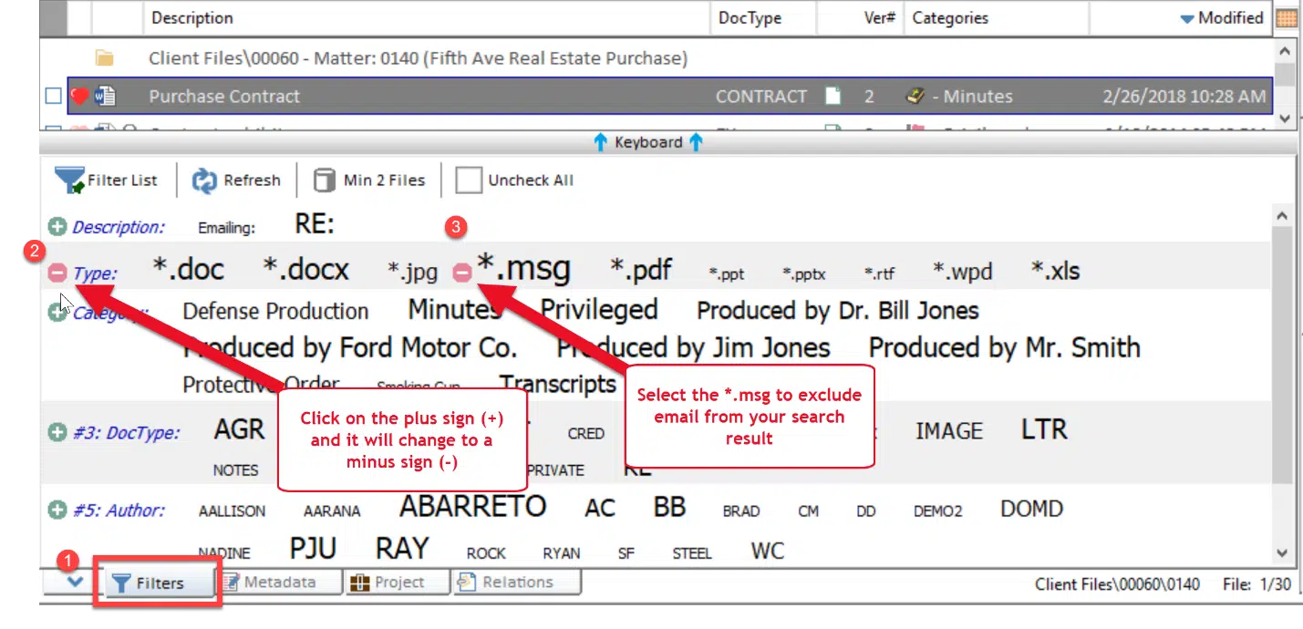The image size is (1303, 629).
Task: Select the *.jpg type filter
Action: (412, 271)
